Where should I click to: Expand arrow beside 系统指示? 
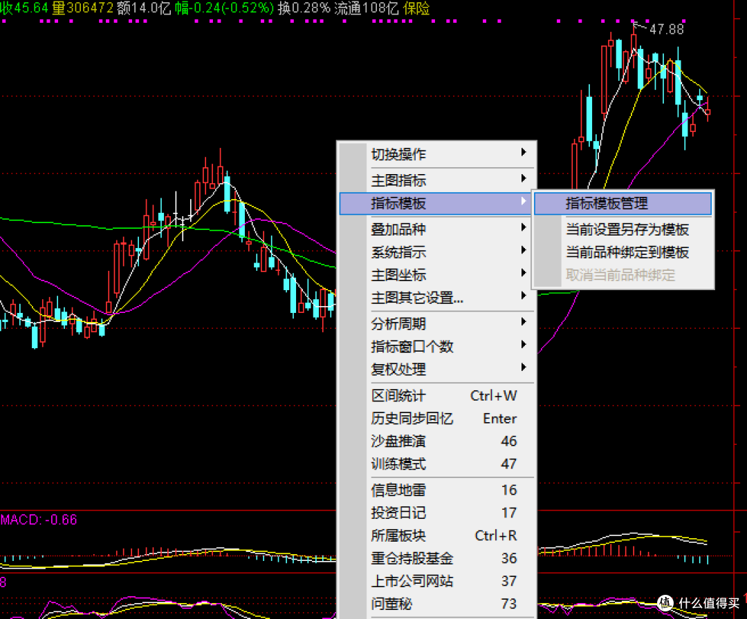[x=523, y=250]
